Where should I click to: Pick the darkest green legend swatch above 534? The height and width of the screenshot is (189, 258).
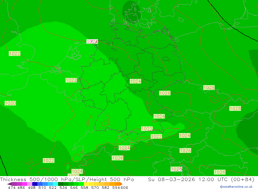pyautogui.click(x=61, y=184)
